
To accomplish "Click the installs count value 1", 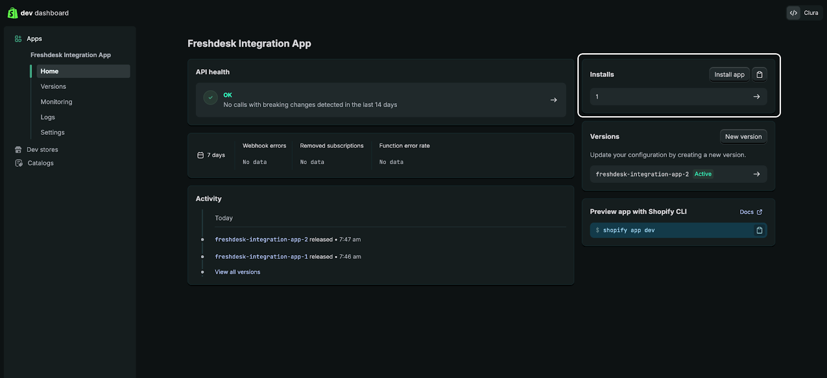I will point(597,97).
